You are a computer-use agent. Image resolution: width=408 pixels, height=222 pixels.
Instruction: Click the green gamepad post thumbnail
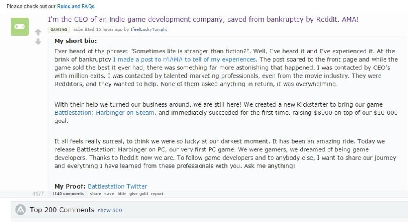click(x=20, y=27)
